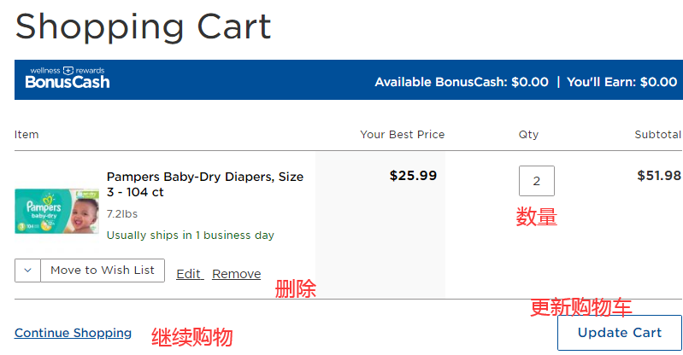The width and height of the screenshot is (683, 355).
Task: Click the wellness rewards BonusCash logo
Action: [x=68, y=79]
